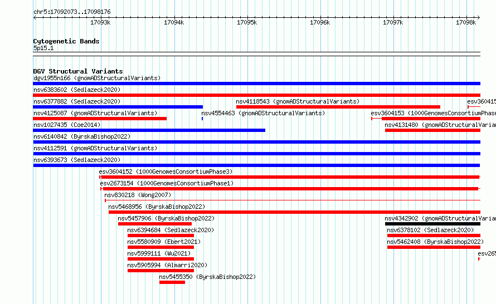496x304 pixels.
Task: Select nsv5455350 (ByrskaBishop2022) label
Action: click(x=207, y=277)
